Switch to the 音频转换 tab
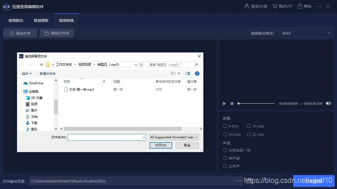The width and height of the screenshot is (337, 189). [67, 20]
